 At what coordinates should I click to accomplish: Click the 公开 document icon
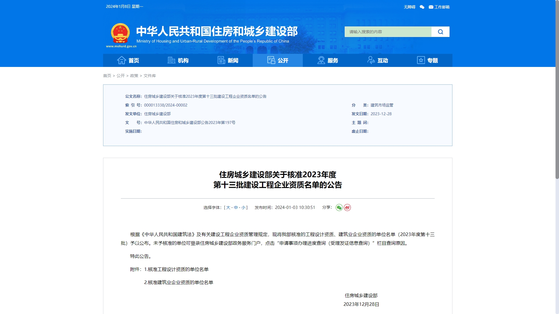tap(271, 60)
